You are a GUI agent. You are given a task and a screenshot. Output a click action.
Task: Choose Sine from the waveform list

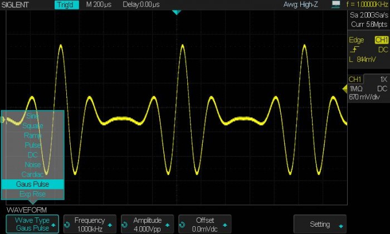(x=32, y=116)
